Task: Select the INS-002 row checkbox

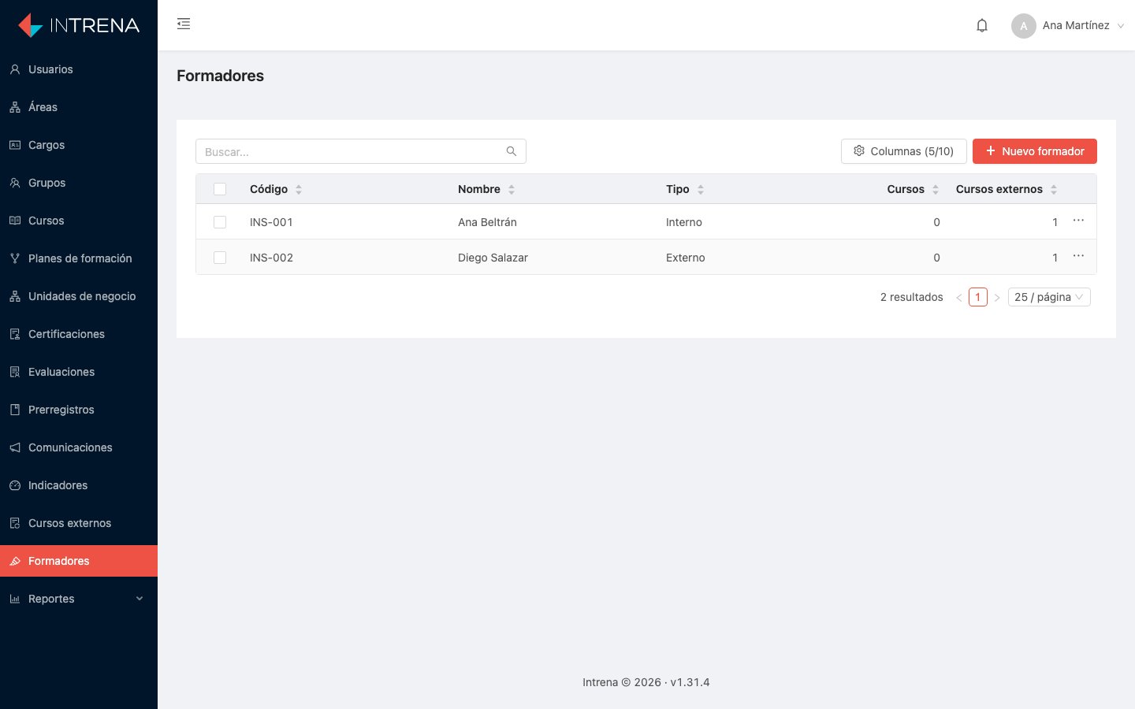Action: (x=220, y=258)
